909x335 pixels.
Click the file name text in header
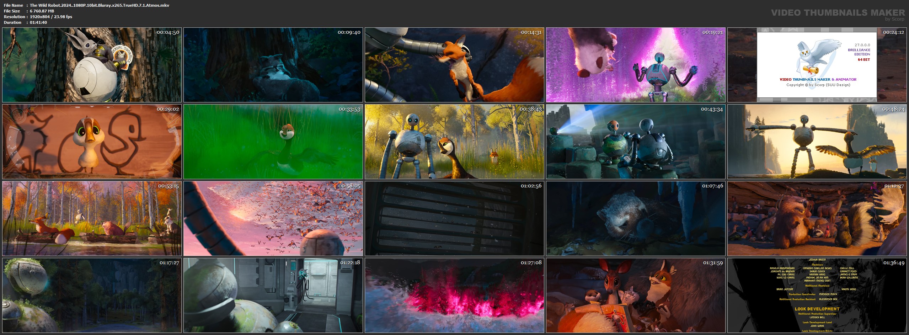tap(99, 5)
